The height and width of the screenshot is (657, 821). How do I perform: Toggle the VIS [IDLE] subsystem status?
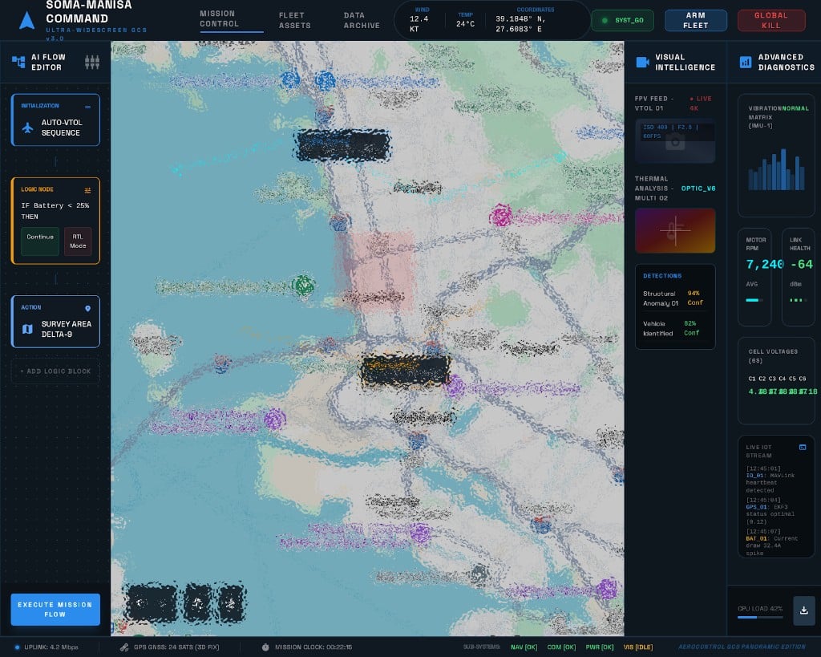[x=638, y=646]
